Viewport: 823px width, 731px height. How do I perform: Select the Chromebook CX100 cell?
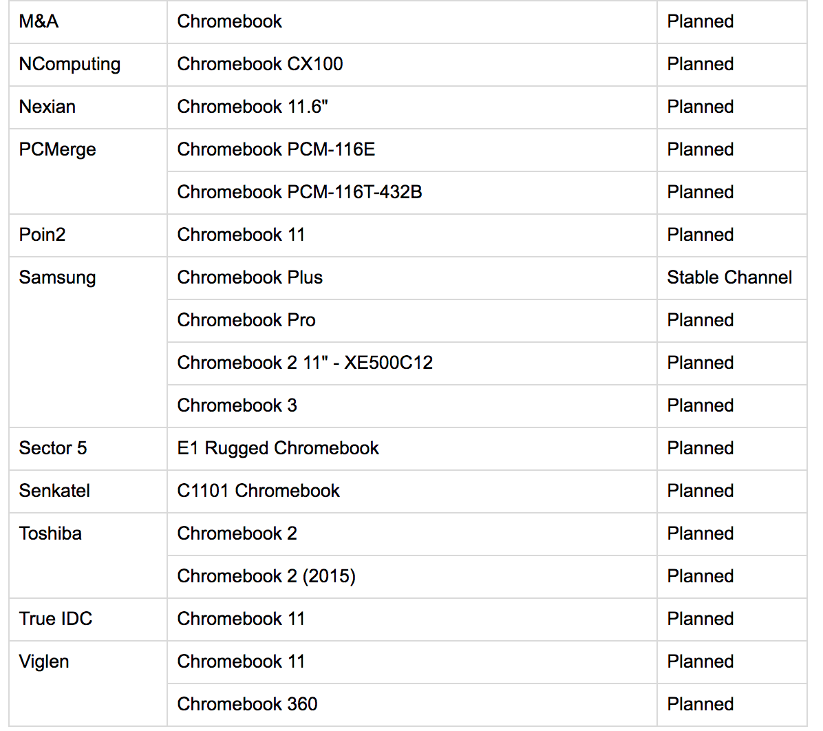pyautogui.click(x=259, y=64)
